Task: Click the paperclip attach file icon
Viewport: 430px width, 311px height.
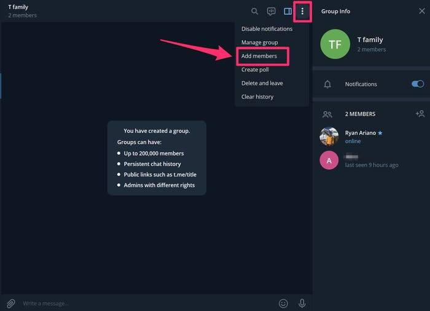Action: click(10, 303)
